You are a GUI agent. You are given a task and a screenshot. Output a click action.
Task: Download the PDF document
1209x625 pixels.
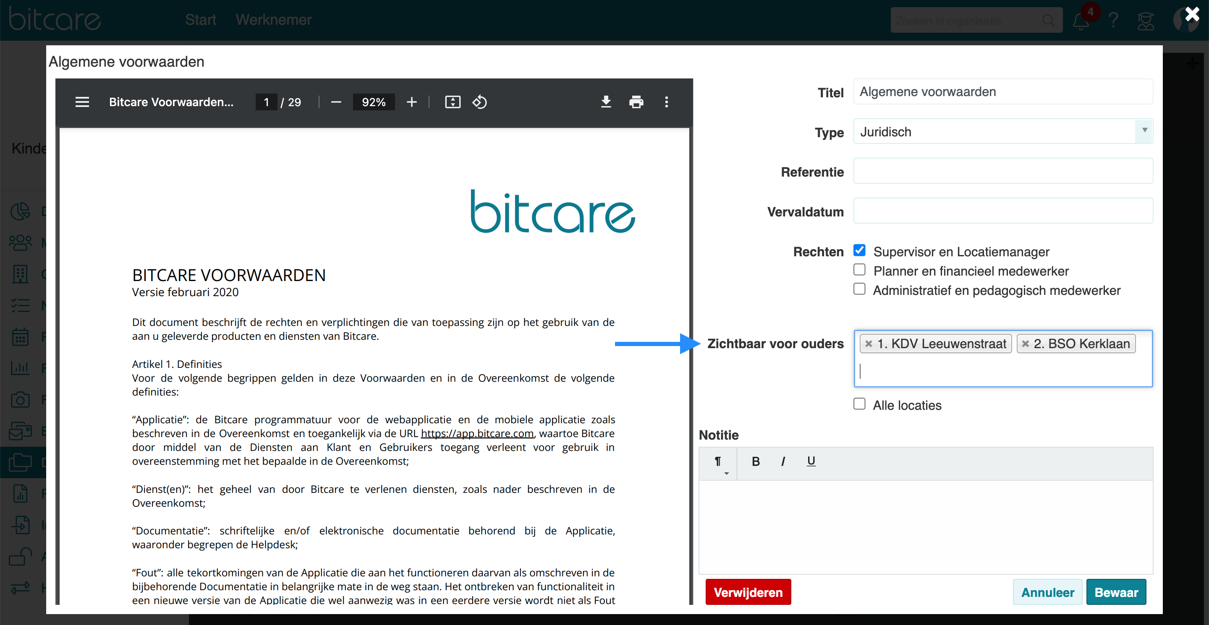click(x=606, y=102)
